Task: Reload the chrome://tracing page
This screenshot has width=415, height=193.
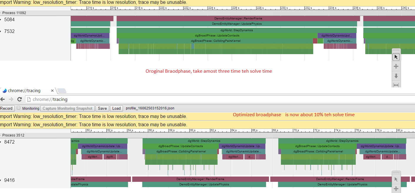Action: 20,99
